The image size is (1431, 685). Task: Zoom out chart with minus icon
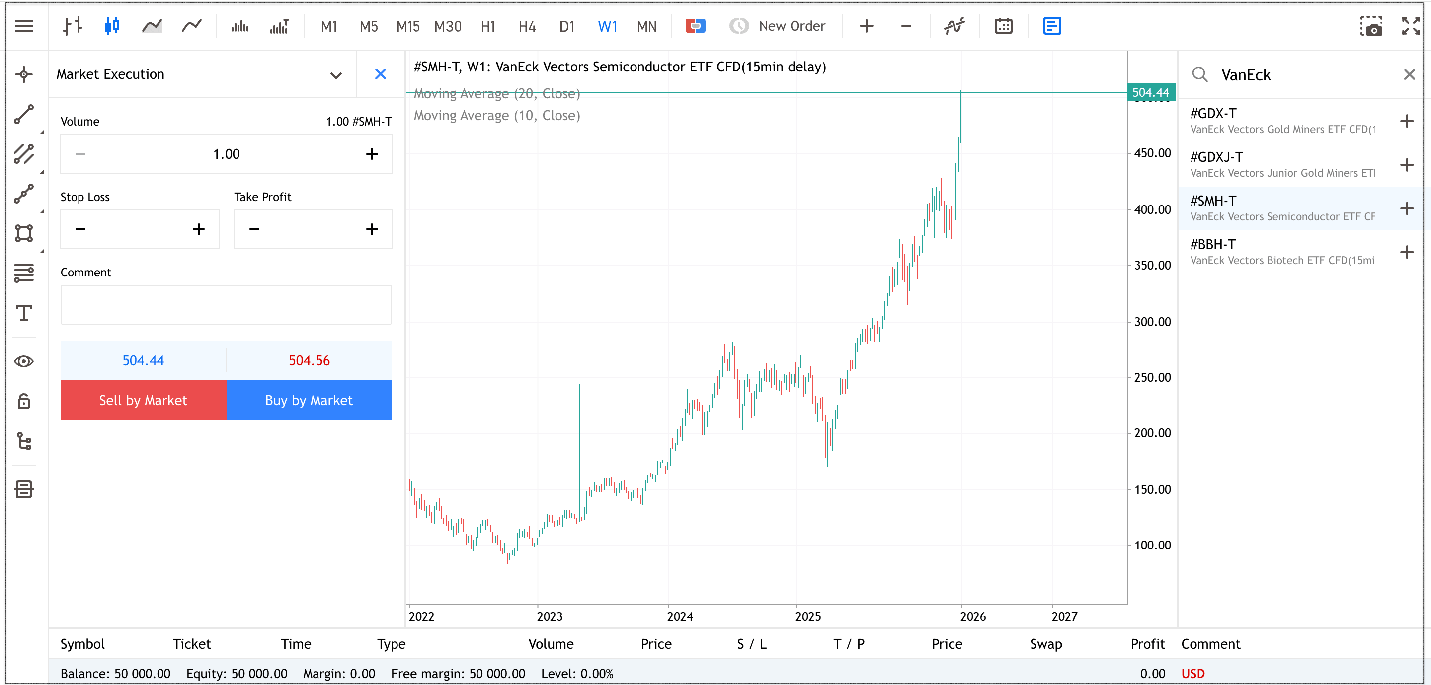(905, 26)
